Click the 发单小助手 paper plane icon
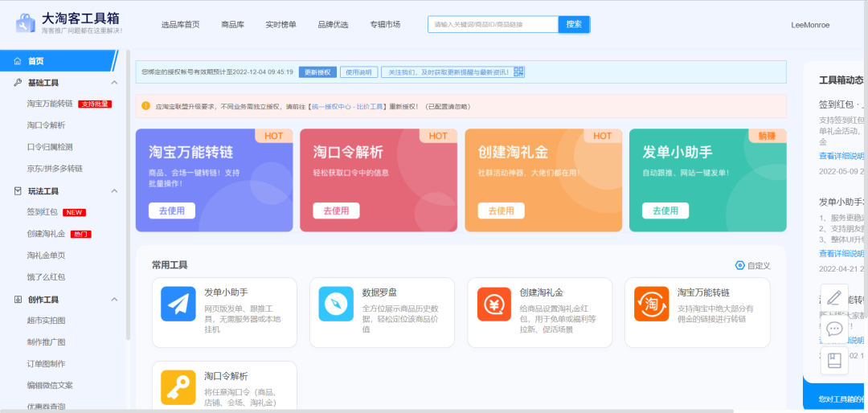 (x=178, y=304)
